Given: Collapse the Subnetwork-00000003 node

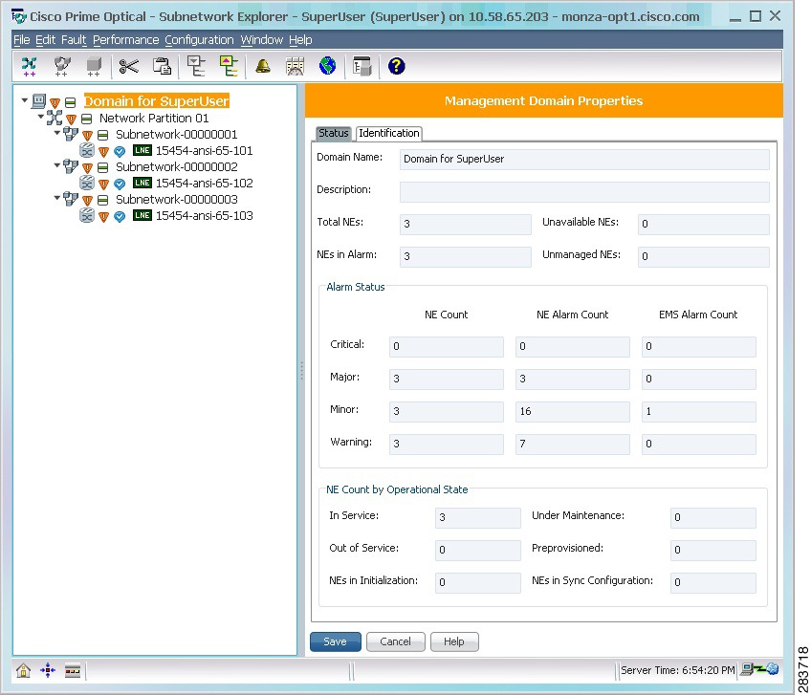Looking at the screenshot, I should [57, 198].
